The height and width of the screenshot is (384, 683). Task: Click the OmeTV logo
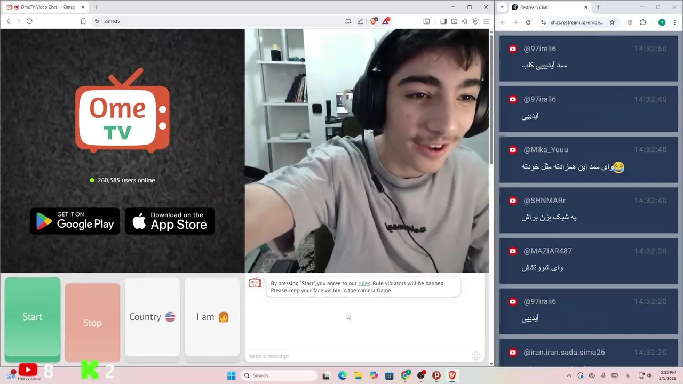[x=122, y=110]
